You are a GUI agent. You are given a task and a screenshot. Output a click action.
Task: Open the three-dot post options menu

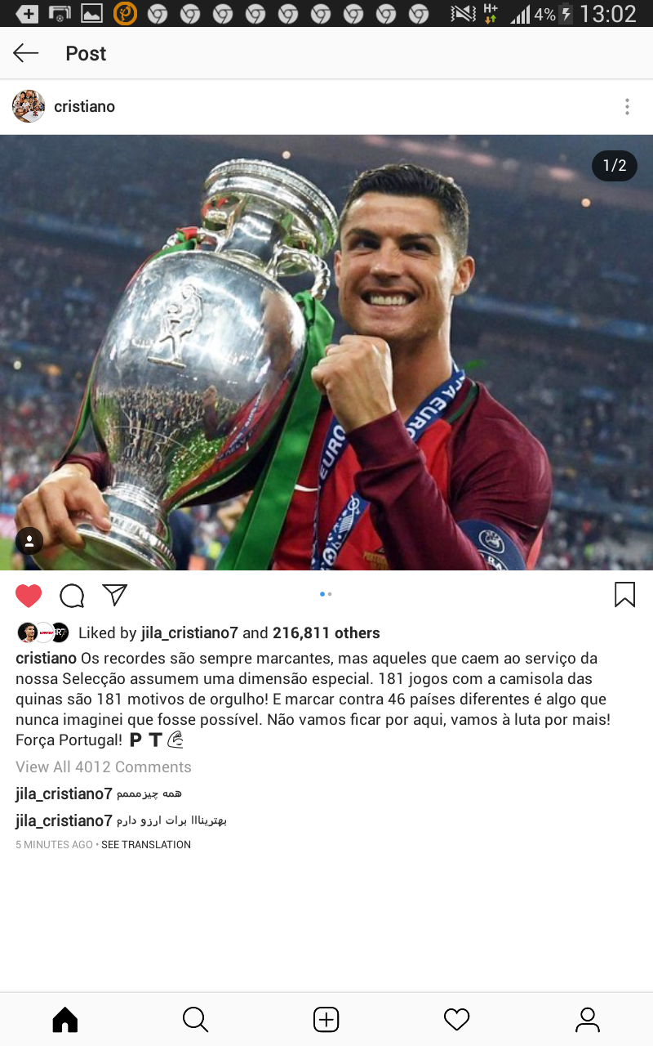[x=627, y=106]
